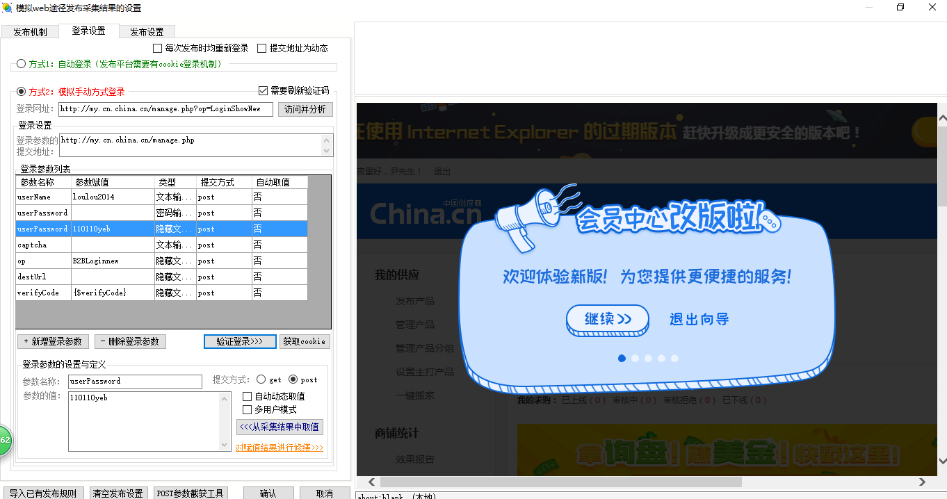Click the browser pane horizontal scroll-left arrow
947x499 pixels.
372,482
